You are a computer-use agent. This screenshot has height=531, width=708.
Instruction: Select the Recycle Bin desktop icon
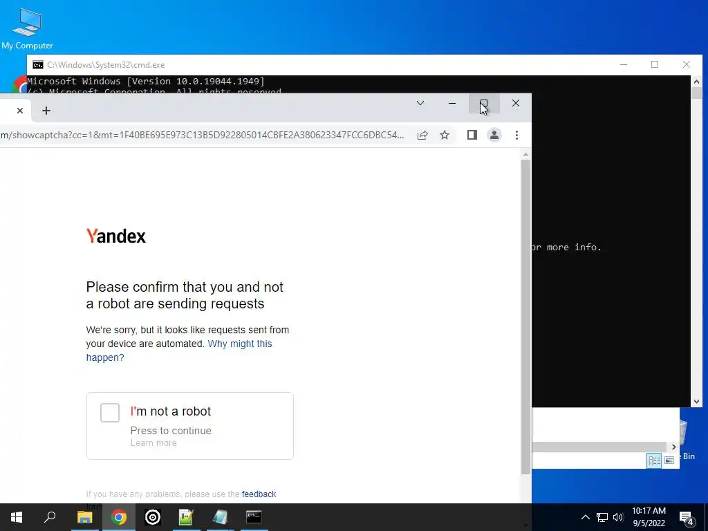[x=687, y=440]
